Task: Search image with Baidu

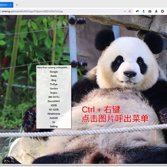Action: click(54, 76)
